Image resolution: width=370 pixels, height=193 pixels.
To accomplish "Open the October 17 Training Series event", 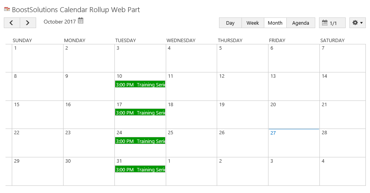I will [140, 112].
